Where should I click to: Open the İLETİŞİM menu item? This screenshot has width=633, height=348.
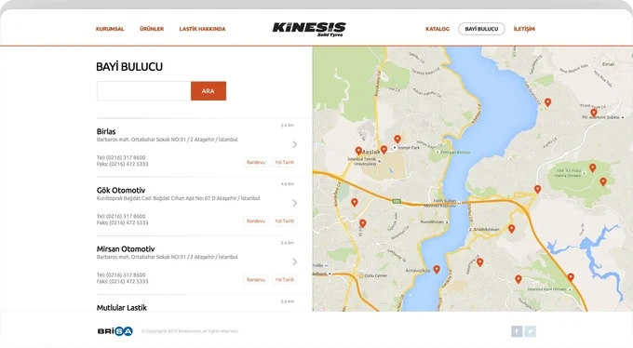[x=524, y=29]
